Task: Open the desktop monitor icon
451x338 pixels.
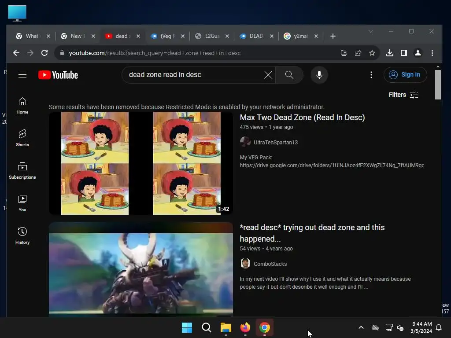Action: point(17,13)
